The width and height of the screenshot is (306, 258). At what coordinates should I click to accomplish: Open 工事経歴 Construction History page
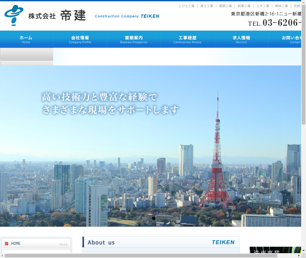[187, 39]
